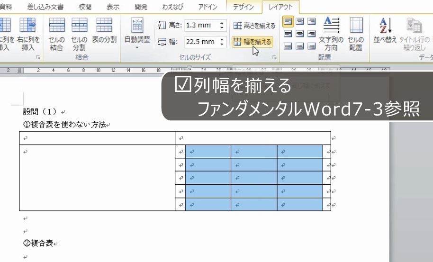
Task: Open the 差し込み文書 (Mailings) tab
Action: click(45, 7)
